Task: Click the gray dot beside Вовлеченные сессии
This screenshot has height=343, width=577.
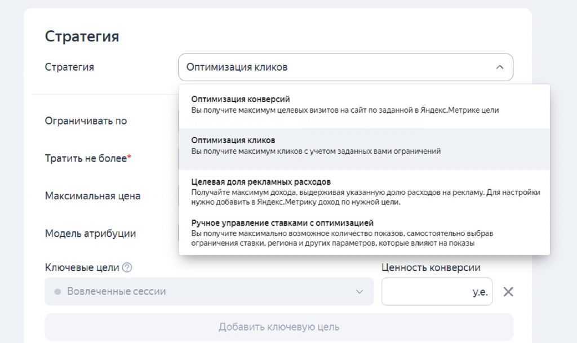Action: 57,292
